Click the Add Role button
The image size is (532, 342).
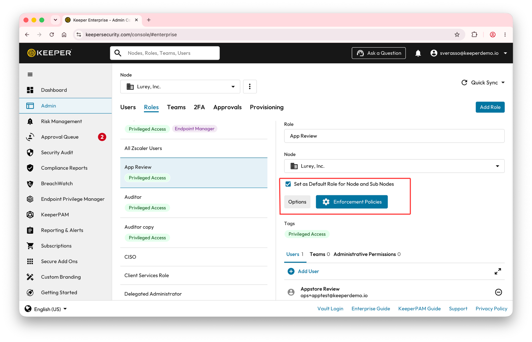pyautogui.click(x=490, y=107)
